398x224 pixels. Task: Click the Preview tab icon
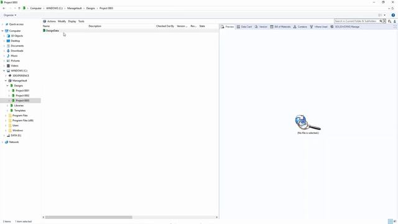point(223,27)
